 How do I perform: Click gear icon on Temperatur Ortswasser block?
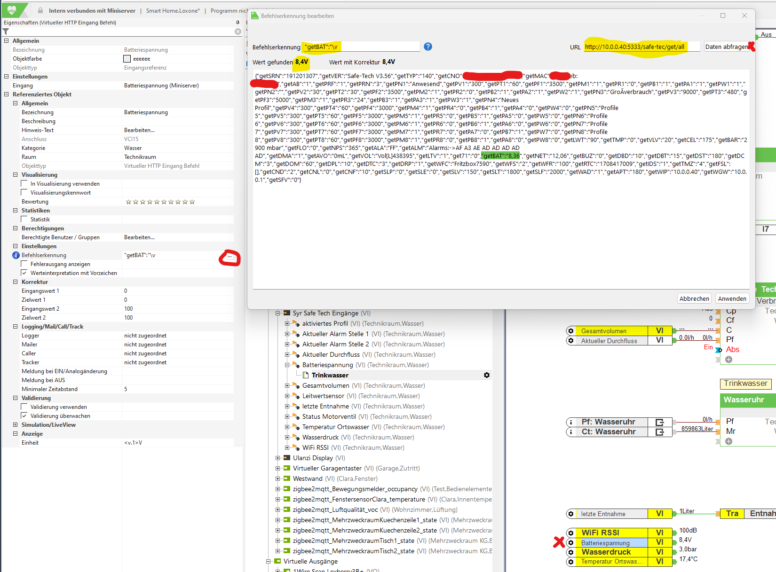point(571,562)
